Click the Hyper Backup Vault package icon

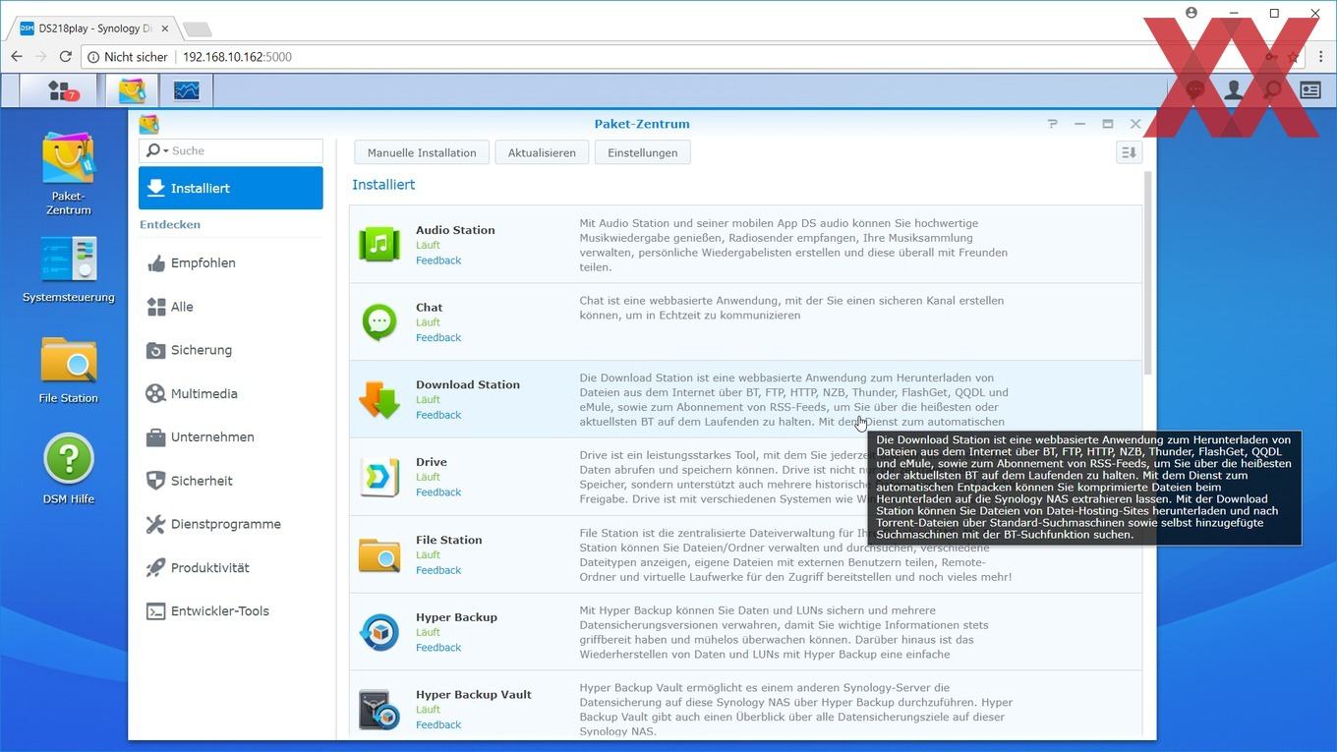379,709
